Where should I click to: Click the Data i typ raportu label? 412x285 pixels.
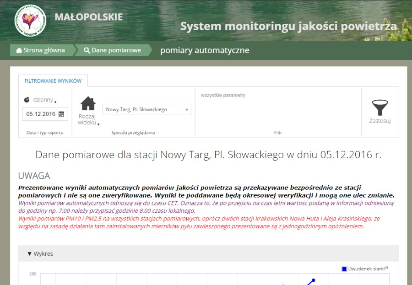[x=45, y=133]
